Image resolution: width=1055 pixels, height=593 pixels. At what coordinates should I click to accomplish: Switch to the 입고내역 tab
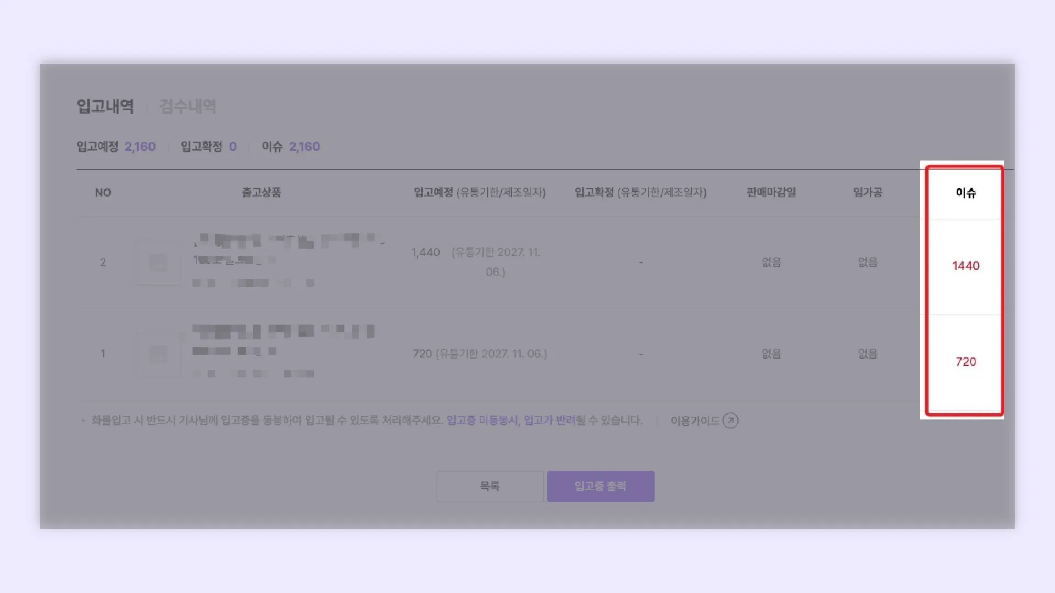point(105,106)
